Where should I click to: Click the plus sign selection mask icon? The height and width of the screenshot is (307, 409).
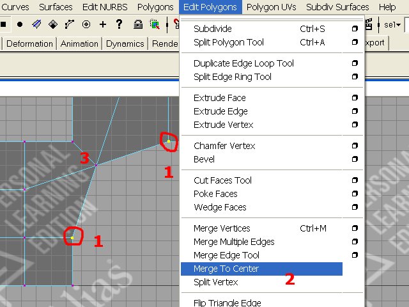pyautogui.click(x=103, y=25)
